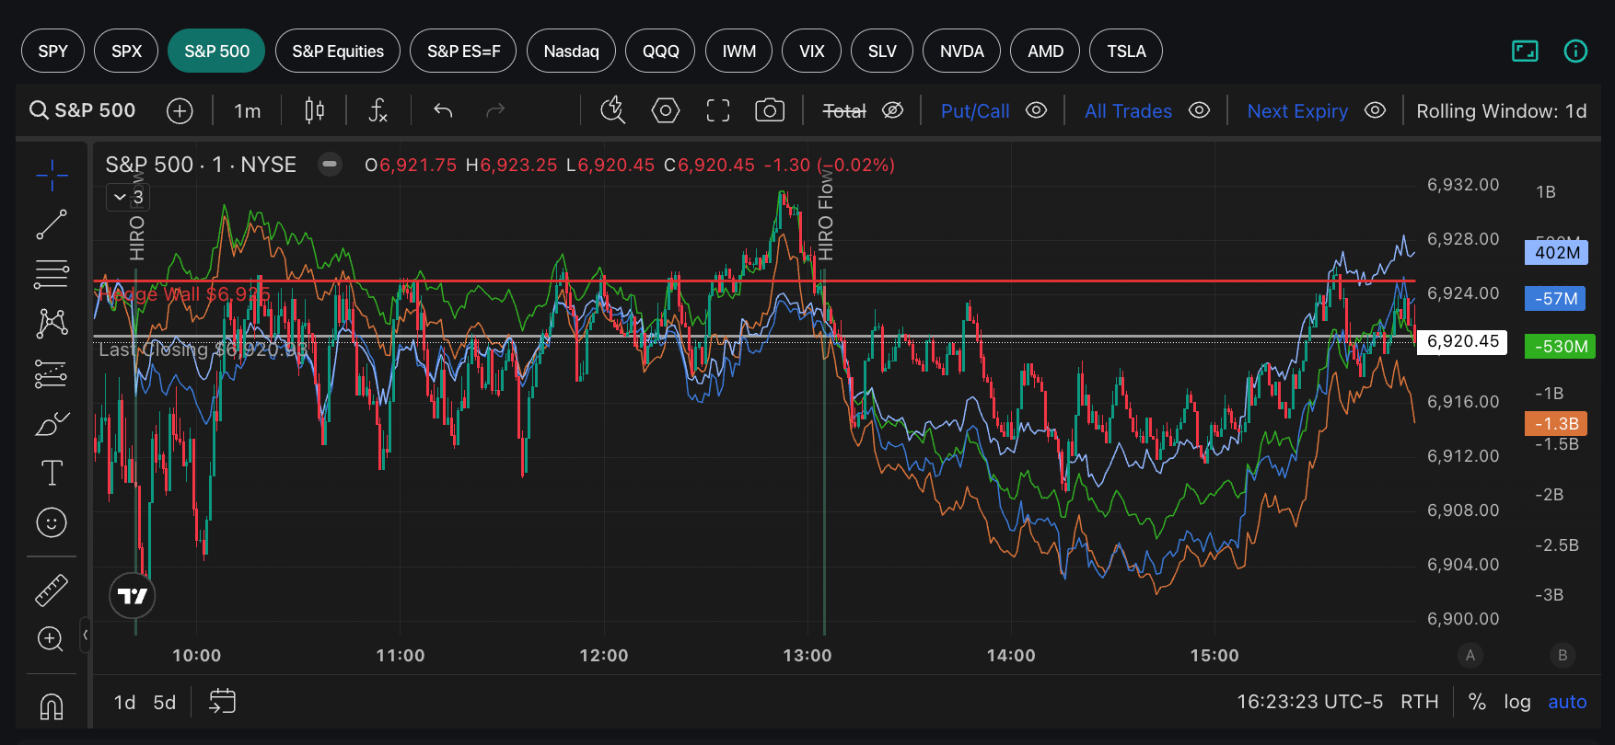Enter fullscreen chart mode
The height and width of the screenshot is (745, 1615).
[718, 111]
